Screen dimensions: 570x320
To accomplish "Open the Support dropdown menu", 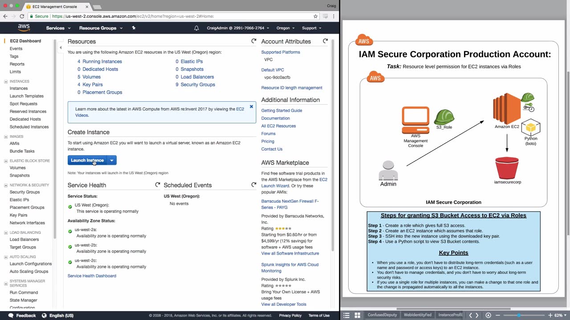I will [x=311, y=28].
